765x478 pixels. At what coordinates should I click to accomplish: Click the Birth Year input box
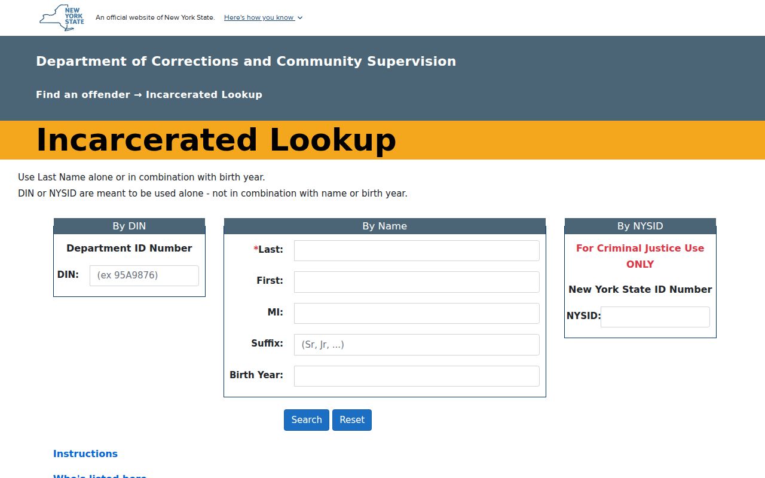coord(417,376)
